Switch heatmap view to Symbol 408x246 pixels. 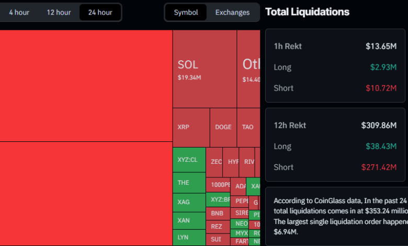coord(186,13)
